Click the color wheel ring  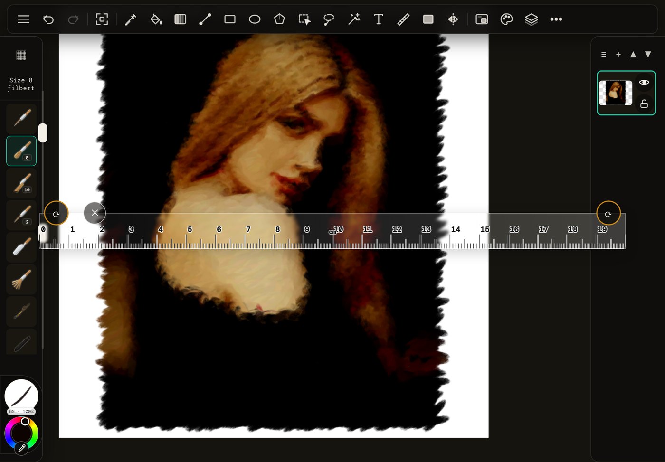21,432
